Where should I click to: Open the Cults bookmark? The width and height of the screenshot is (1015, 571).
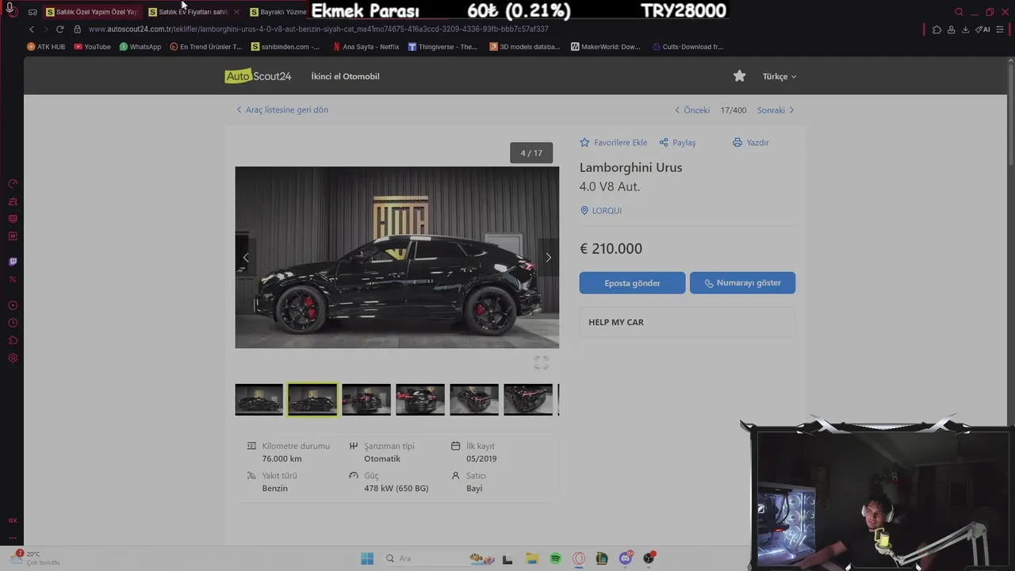688,47
